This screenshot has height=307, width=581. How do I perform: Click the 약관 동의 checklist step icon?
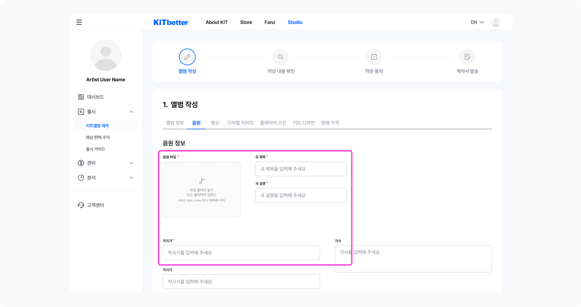point(374,57)
